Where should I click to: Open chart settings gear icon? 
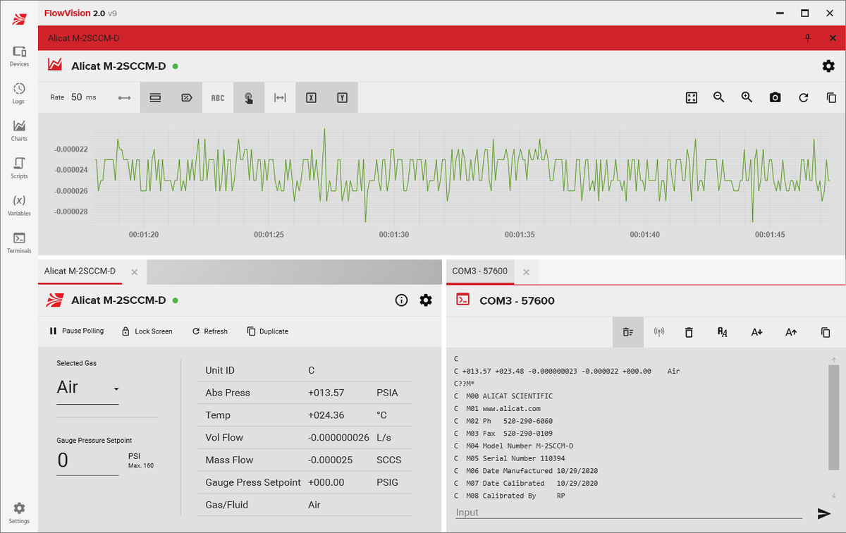click(828, 66)
